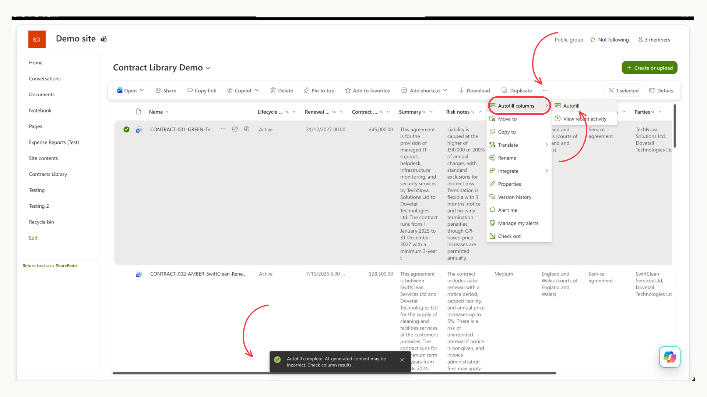This screenshot has height=397, width=707.
Task: Uncheck the CONTRACT-001 row selection circle
Action: [x=126, y=129]
